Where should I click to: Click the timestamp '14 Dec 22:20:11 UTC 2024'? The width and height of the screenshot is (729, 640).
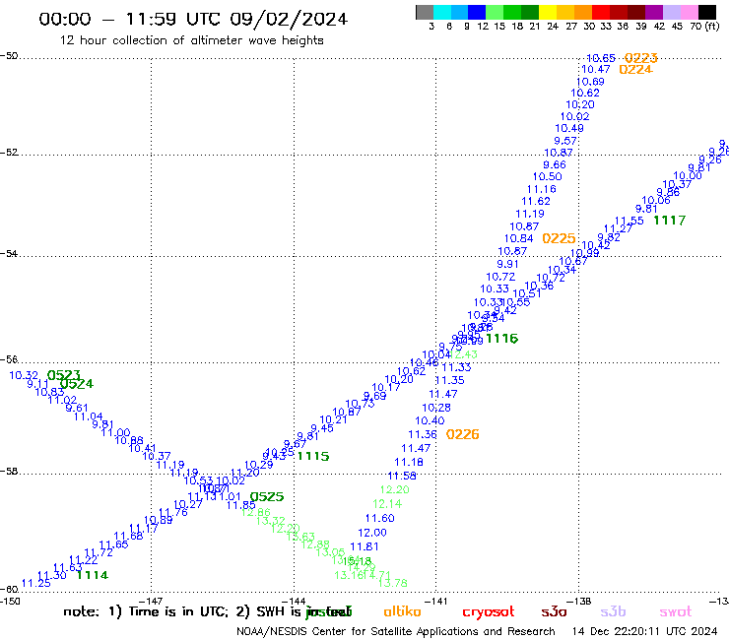tap(644, 631)
